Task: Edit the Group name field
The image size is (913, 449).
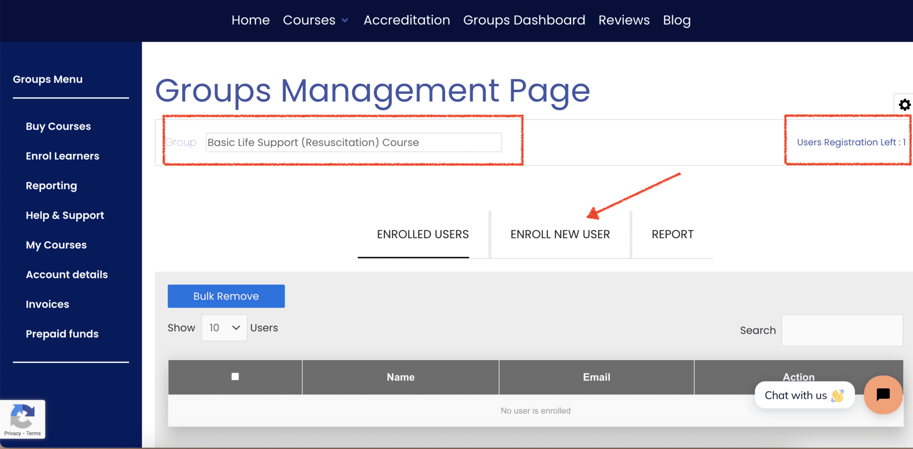Action: point(354,142)
